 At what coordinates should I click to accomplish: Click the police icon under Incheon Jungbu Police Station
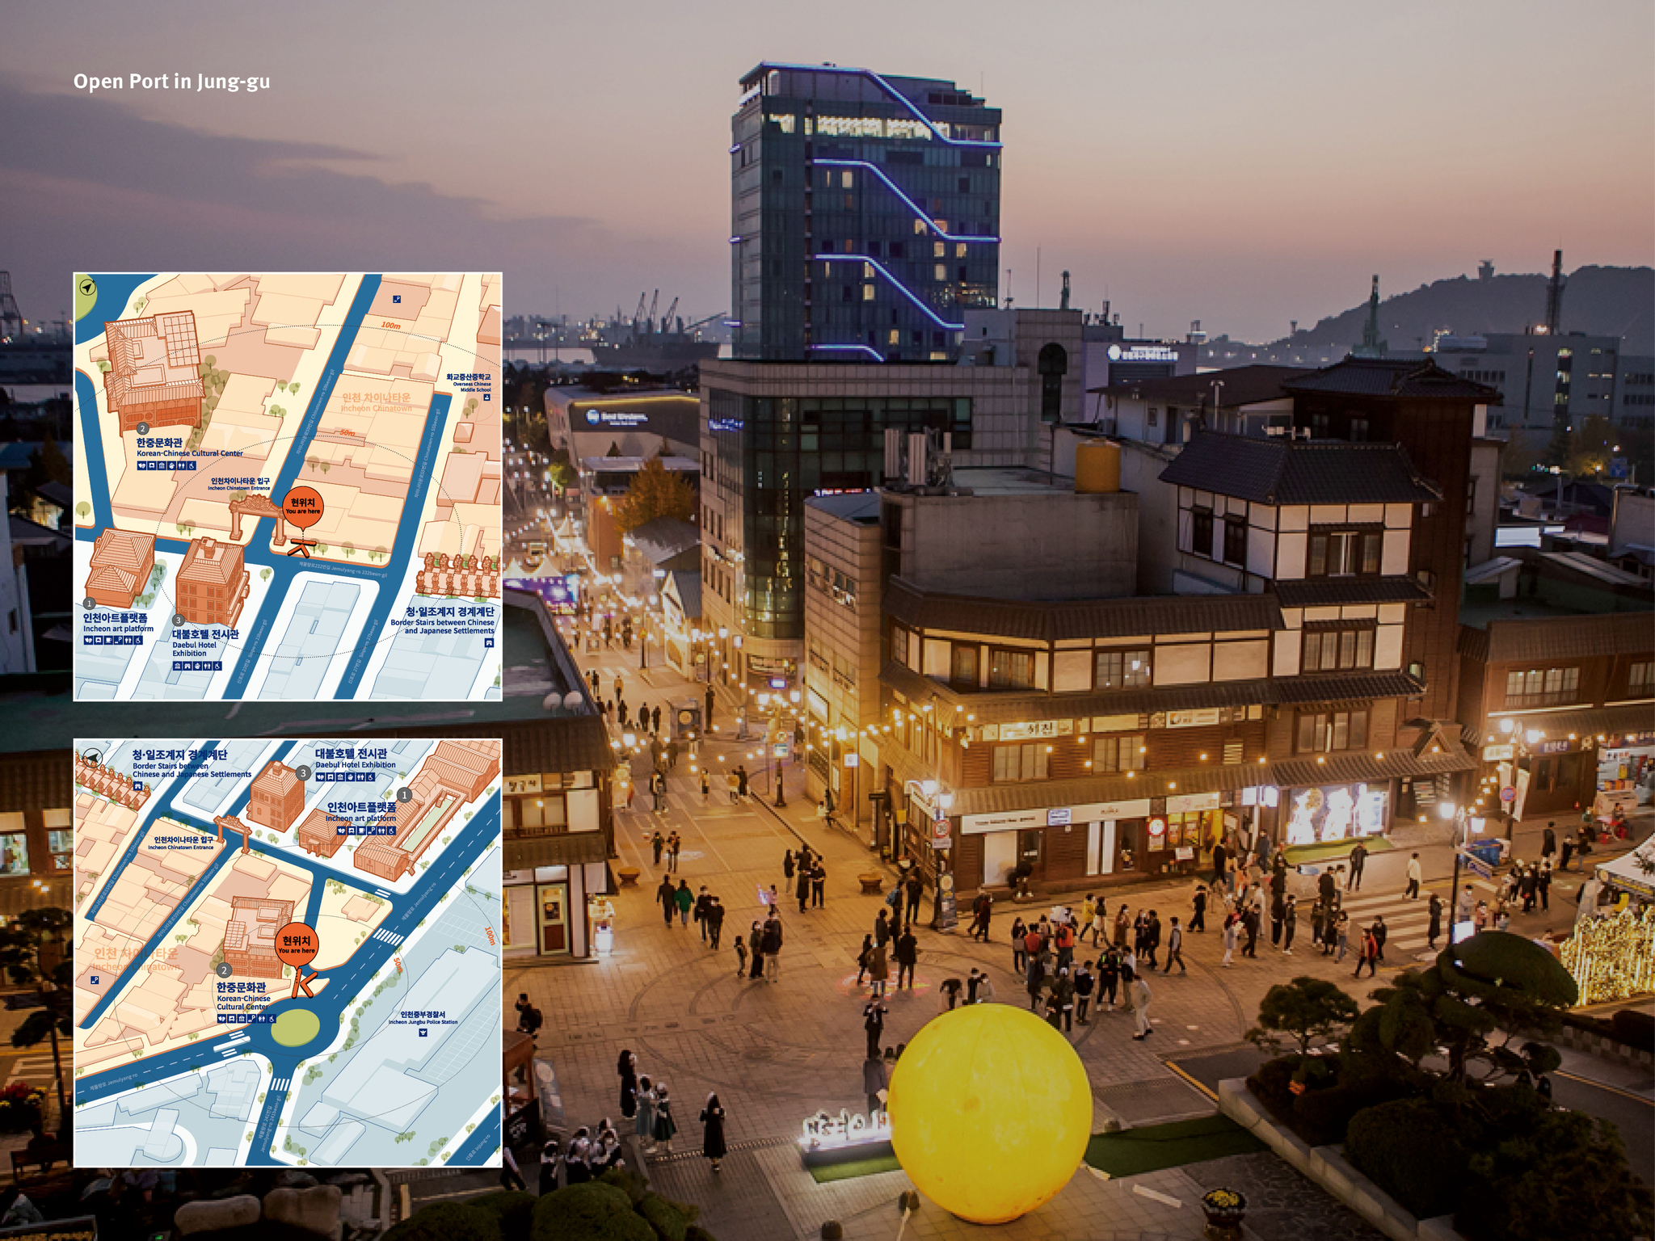click(x=423, y=1033)
